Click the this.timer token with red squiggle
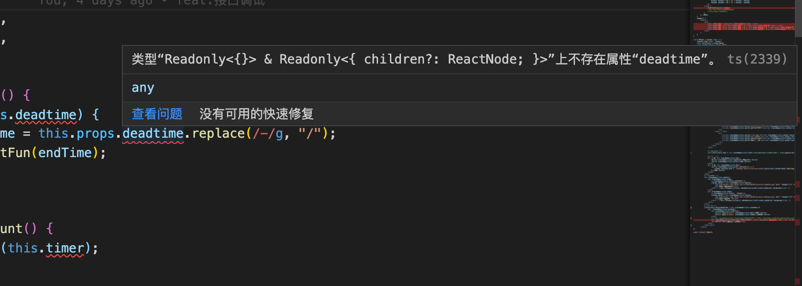This screenshot has width=802, height=286. [64, 248]
